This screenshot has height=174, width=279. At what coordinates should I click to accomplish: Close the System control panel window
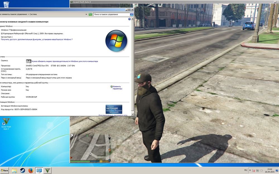(132, 10)
